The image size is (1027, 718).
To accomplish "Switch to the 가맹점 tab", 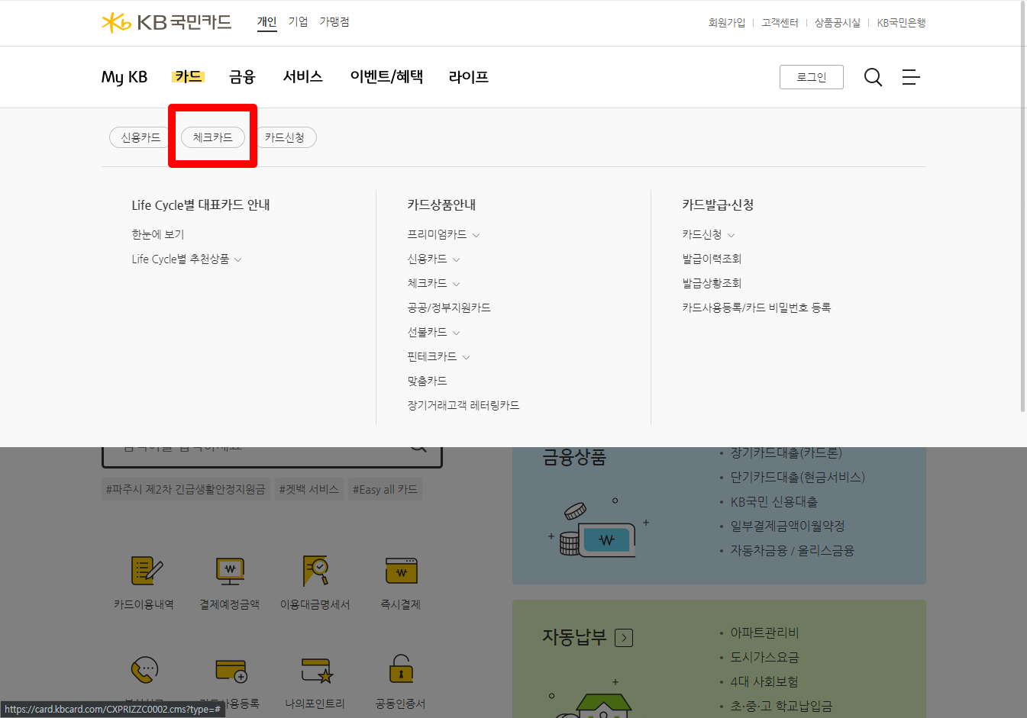I will (x=334, y=22).
